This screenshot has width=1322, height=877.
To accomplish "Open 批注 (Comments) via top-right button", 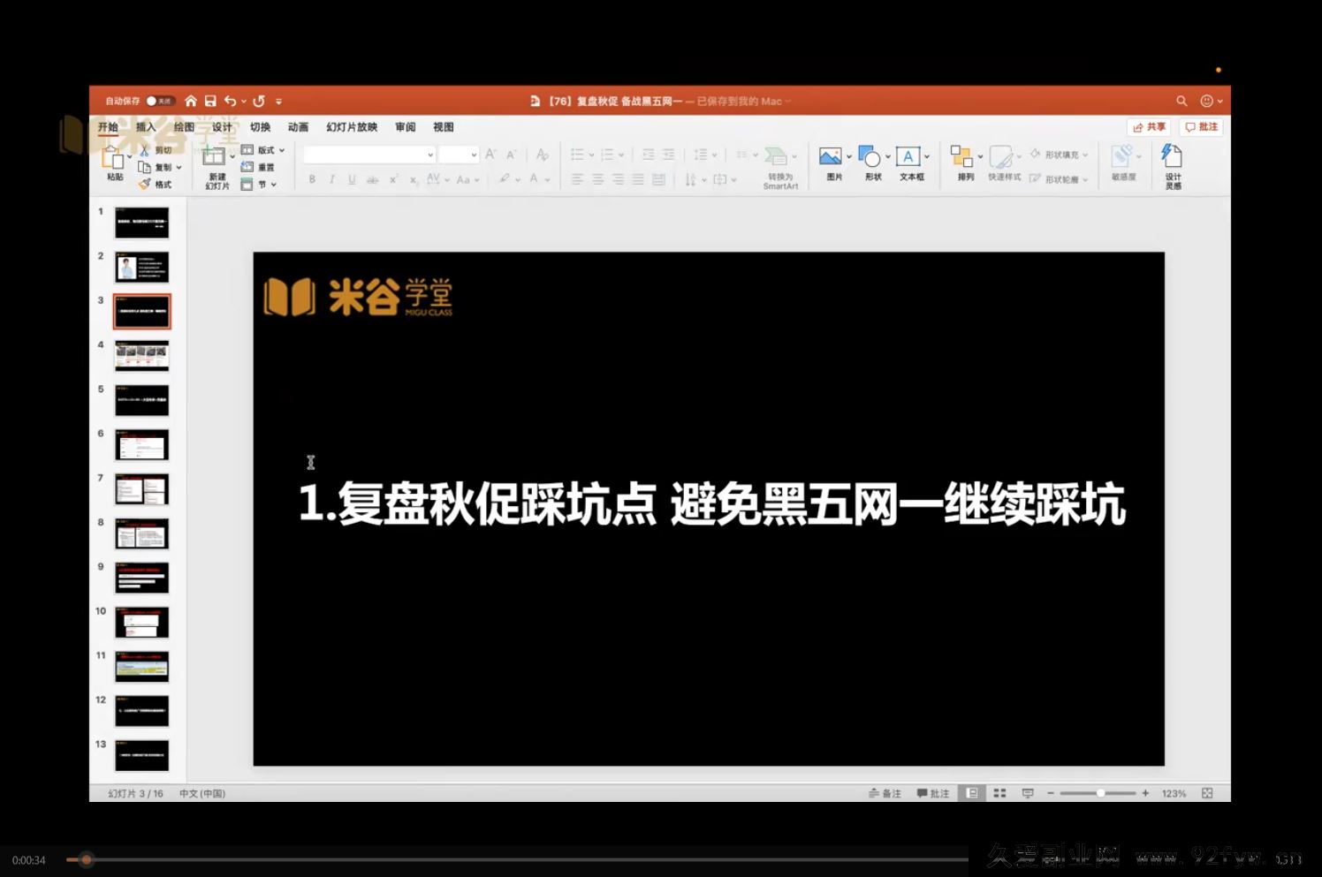I will click(1200, 126).
